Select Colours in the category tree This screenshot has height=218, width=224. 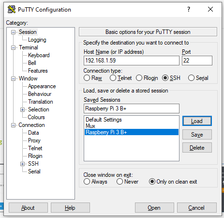pos(36,117)
